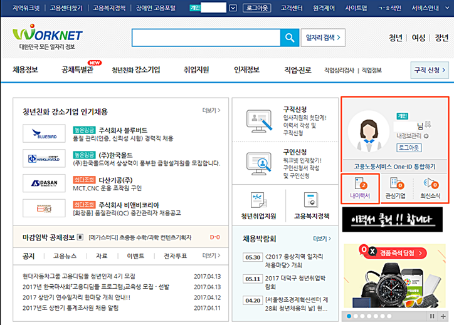The height and width of the screenshot is (325, 454).
Task: Click plus icon beside banner pause
Action: pos(443,316)
